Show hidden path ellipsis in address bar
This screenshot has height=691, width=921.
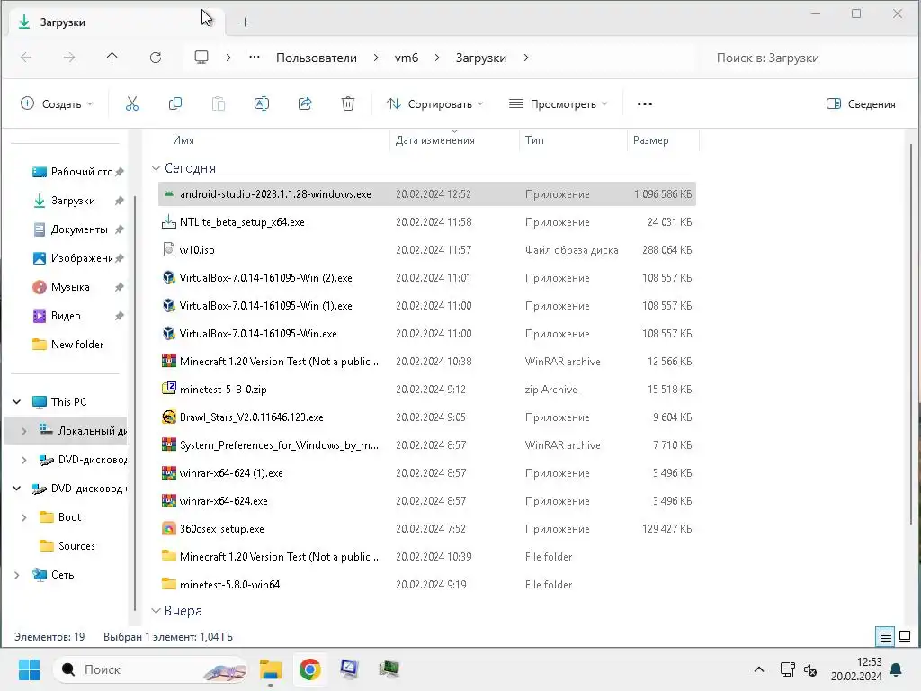click(x=255, y=57)
